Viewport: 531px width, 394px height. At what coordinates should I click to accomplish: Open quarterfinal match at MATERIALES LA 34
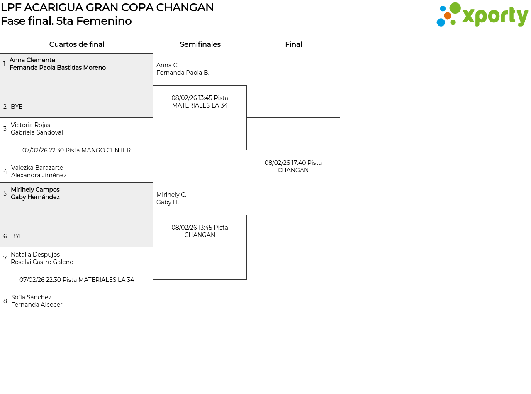click(77, 280)
